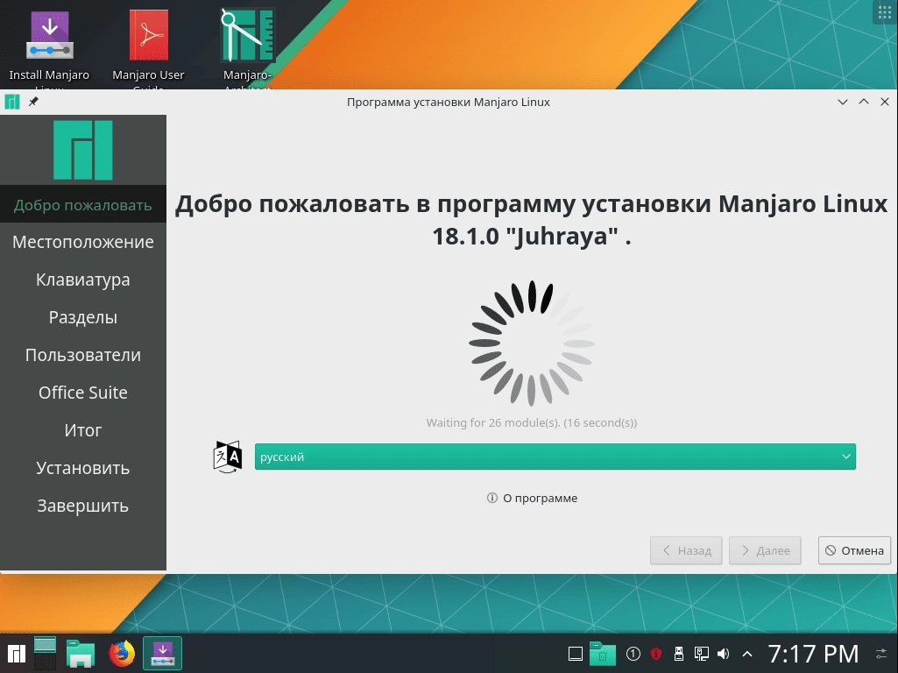898x673 pixels.
Task: Select Завершить step in sidebar
Action: pos(83,506)
